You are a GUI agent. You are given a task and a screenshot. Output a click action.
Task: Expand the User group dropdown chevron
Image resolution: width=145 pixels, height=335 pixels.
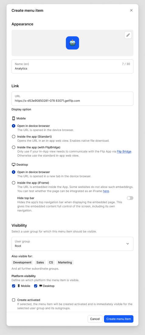(127, 244)
